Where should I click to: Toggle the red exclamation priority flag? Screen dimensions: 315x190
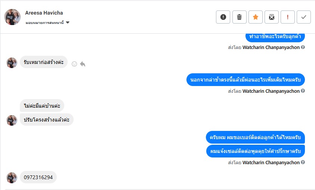click(288, 17)
